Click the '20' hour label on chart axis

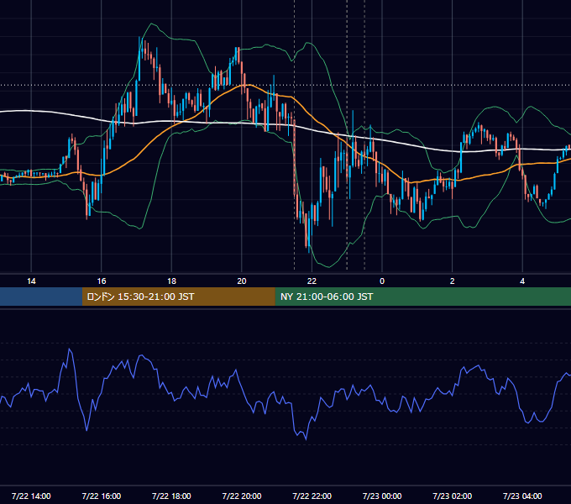242,281
